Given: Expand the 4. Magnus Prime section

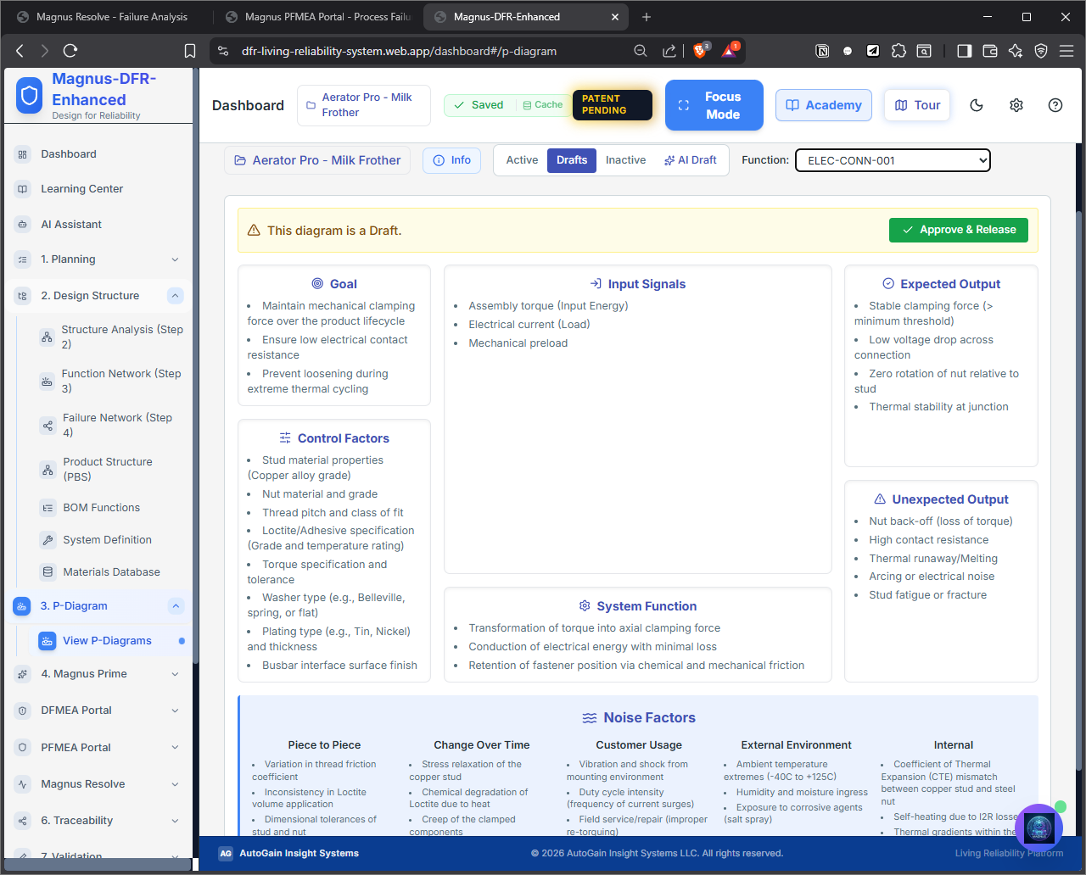Looking at the screenshot, I should point(175,674).
